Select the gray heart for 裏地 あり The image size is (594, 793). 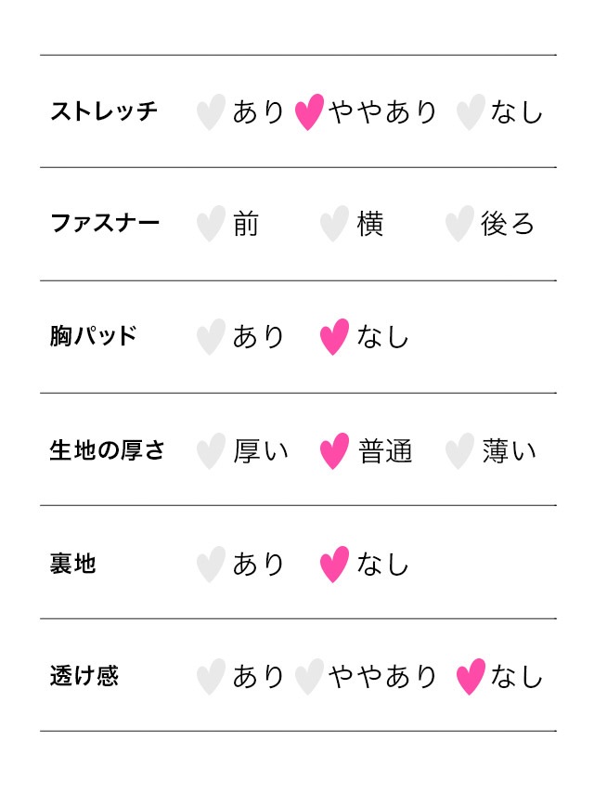211,564
